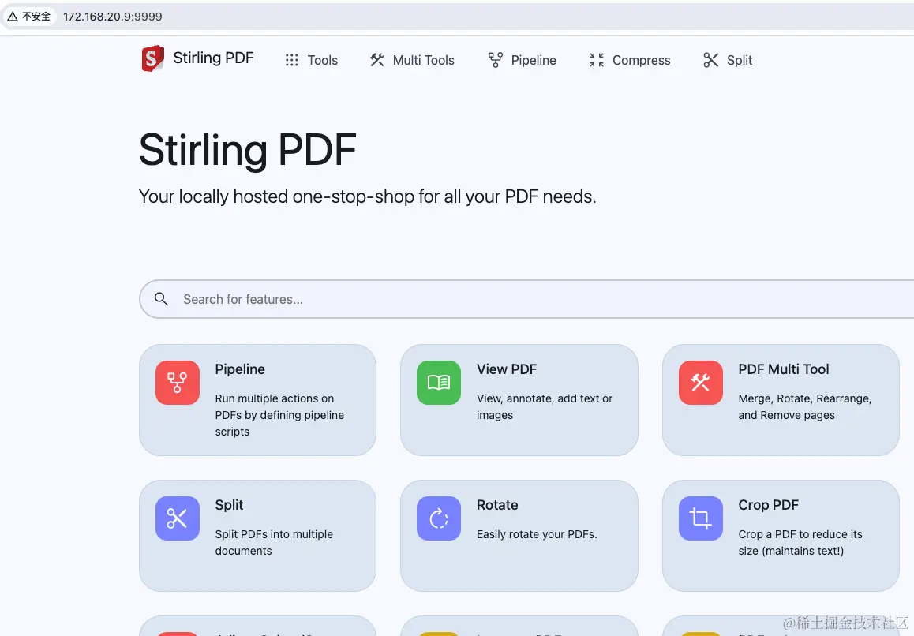Viewport: 914px width, 636px height.
Task: Click the green View PDF book icon
Action: pos(439,383)
